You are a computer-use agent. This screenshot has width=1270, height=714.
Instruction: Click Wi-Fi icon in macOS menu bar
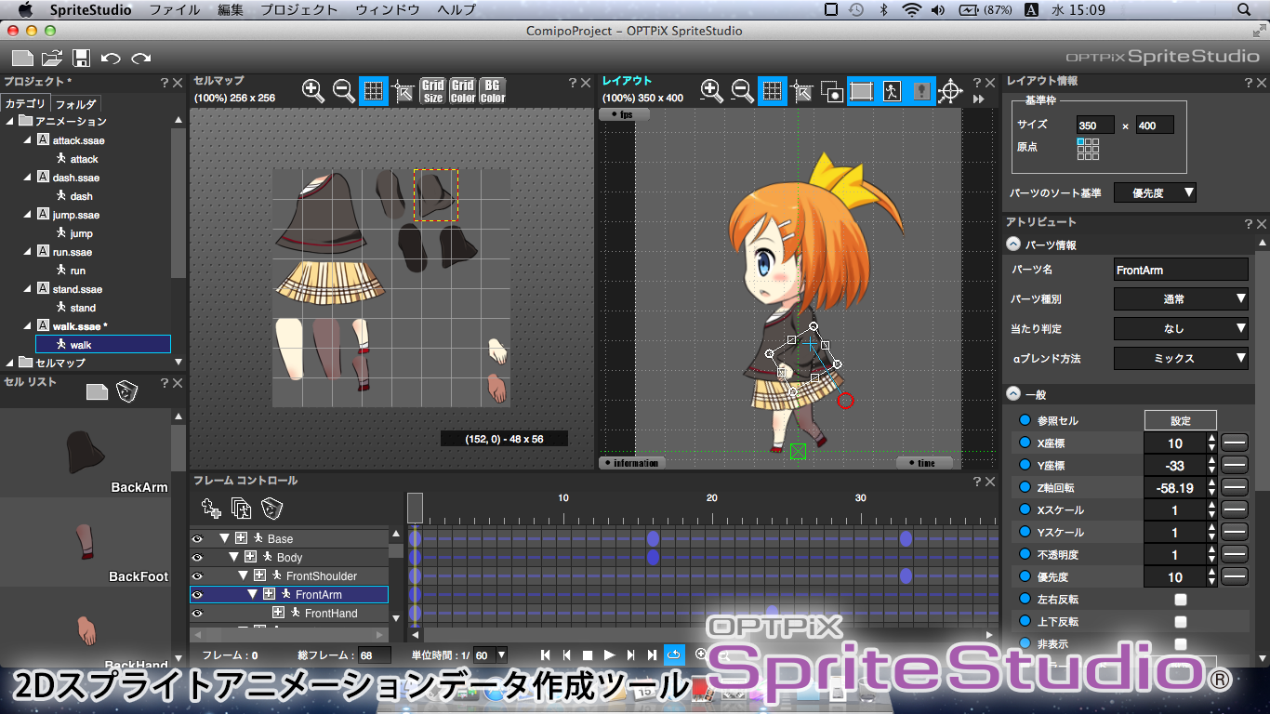pos(911,10)
